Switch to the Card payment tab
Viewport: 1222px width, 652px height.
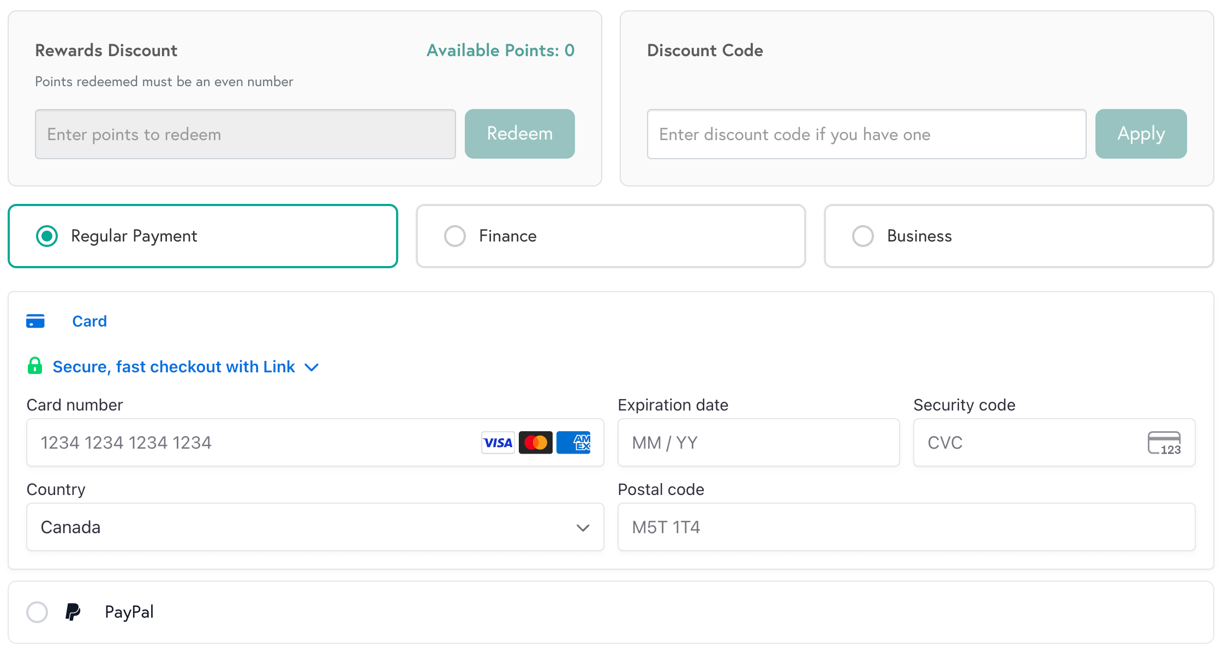click(x=89, y=321)
